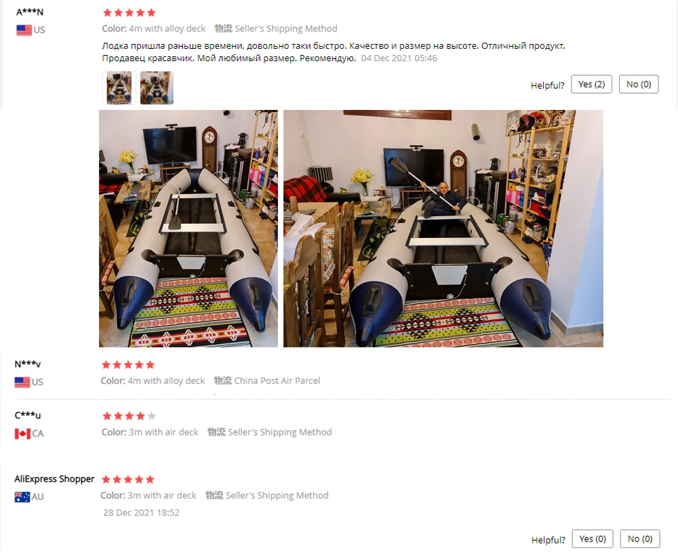This screenshot has height=559, width=678.
Task: Click the US flag icon beside A***N
Action: point(24,30)
